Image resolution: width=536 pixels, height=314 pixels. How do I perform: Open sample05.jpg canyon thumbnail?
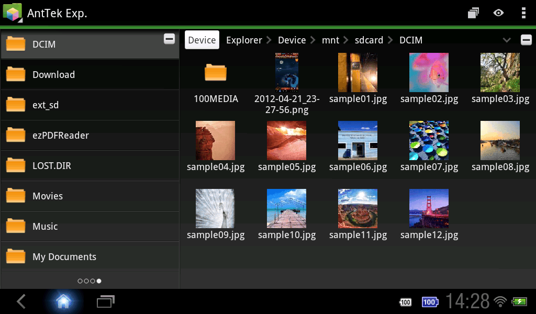click(x=286, y=140)
